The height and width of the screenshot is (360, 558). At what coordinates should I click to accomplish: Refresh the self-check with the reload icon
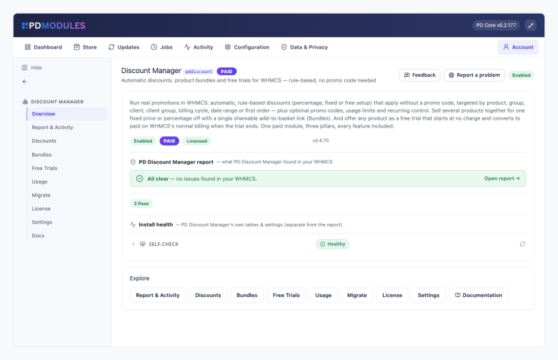(522, 244)
